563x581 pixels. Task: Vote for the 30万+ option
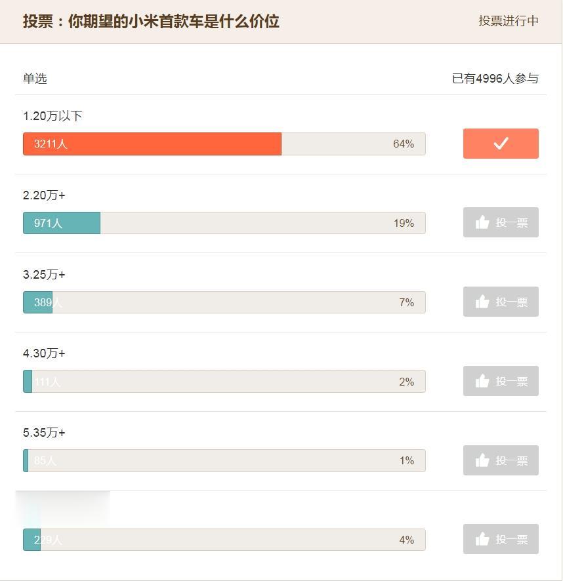pos(501,381)
